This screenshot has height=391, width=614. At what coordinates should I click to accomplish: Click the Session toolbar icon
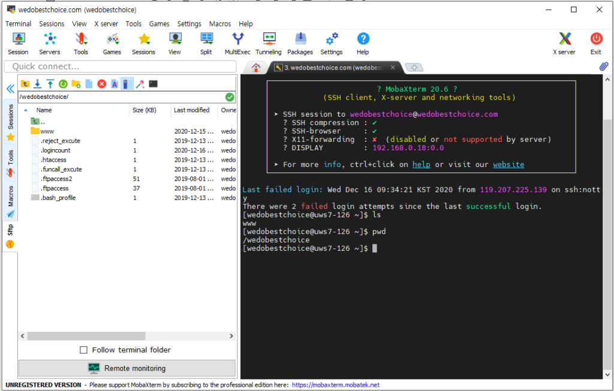point(18,44)
